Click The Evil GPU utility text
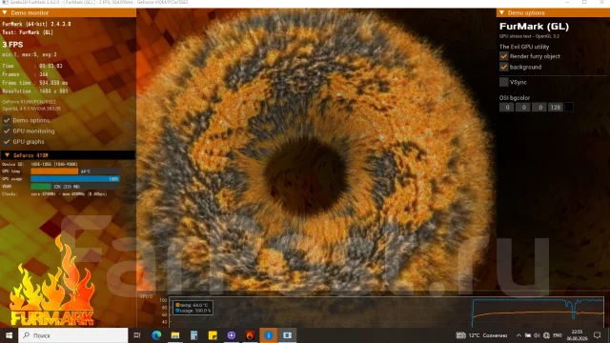Screen dimensions: 610x343 tap(524, 47)
